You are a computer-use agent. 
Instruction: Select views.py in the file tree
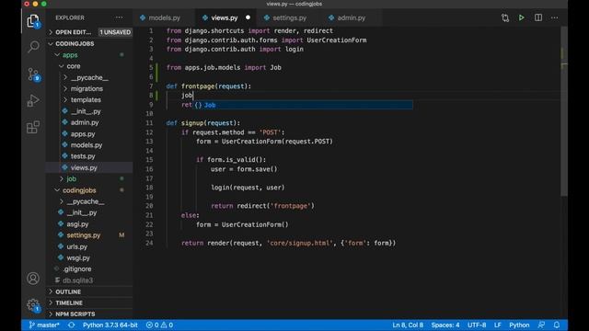click(84, 167)
